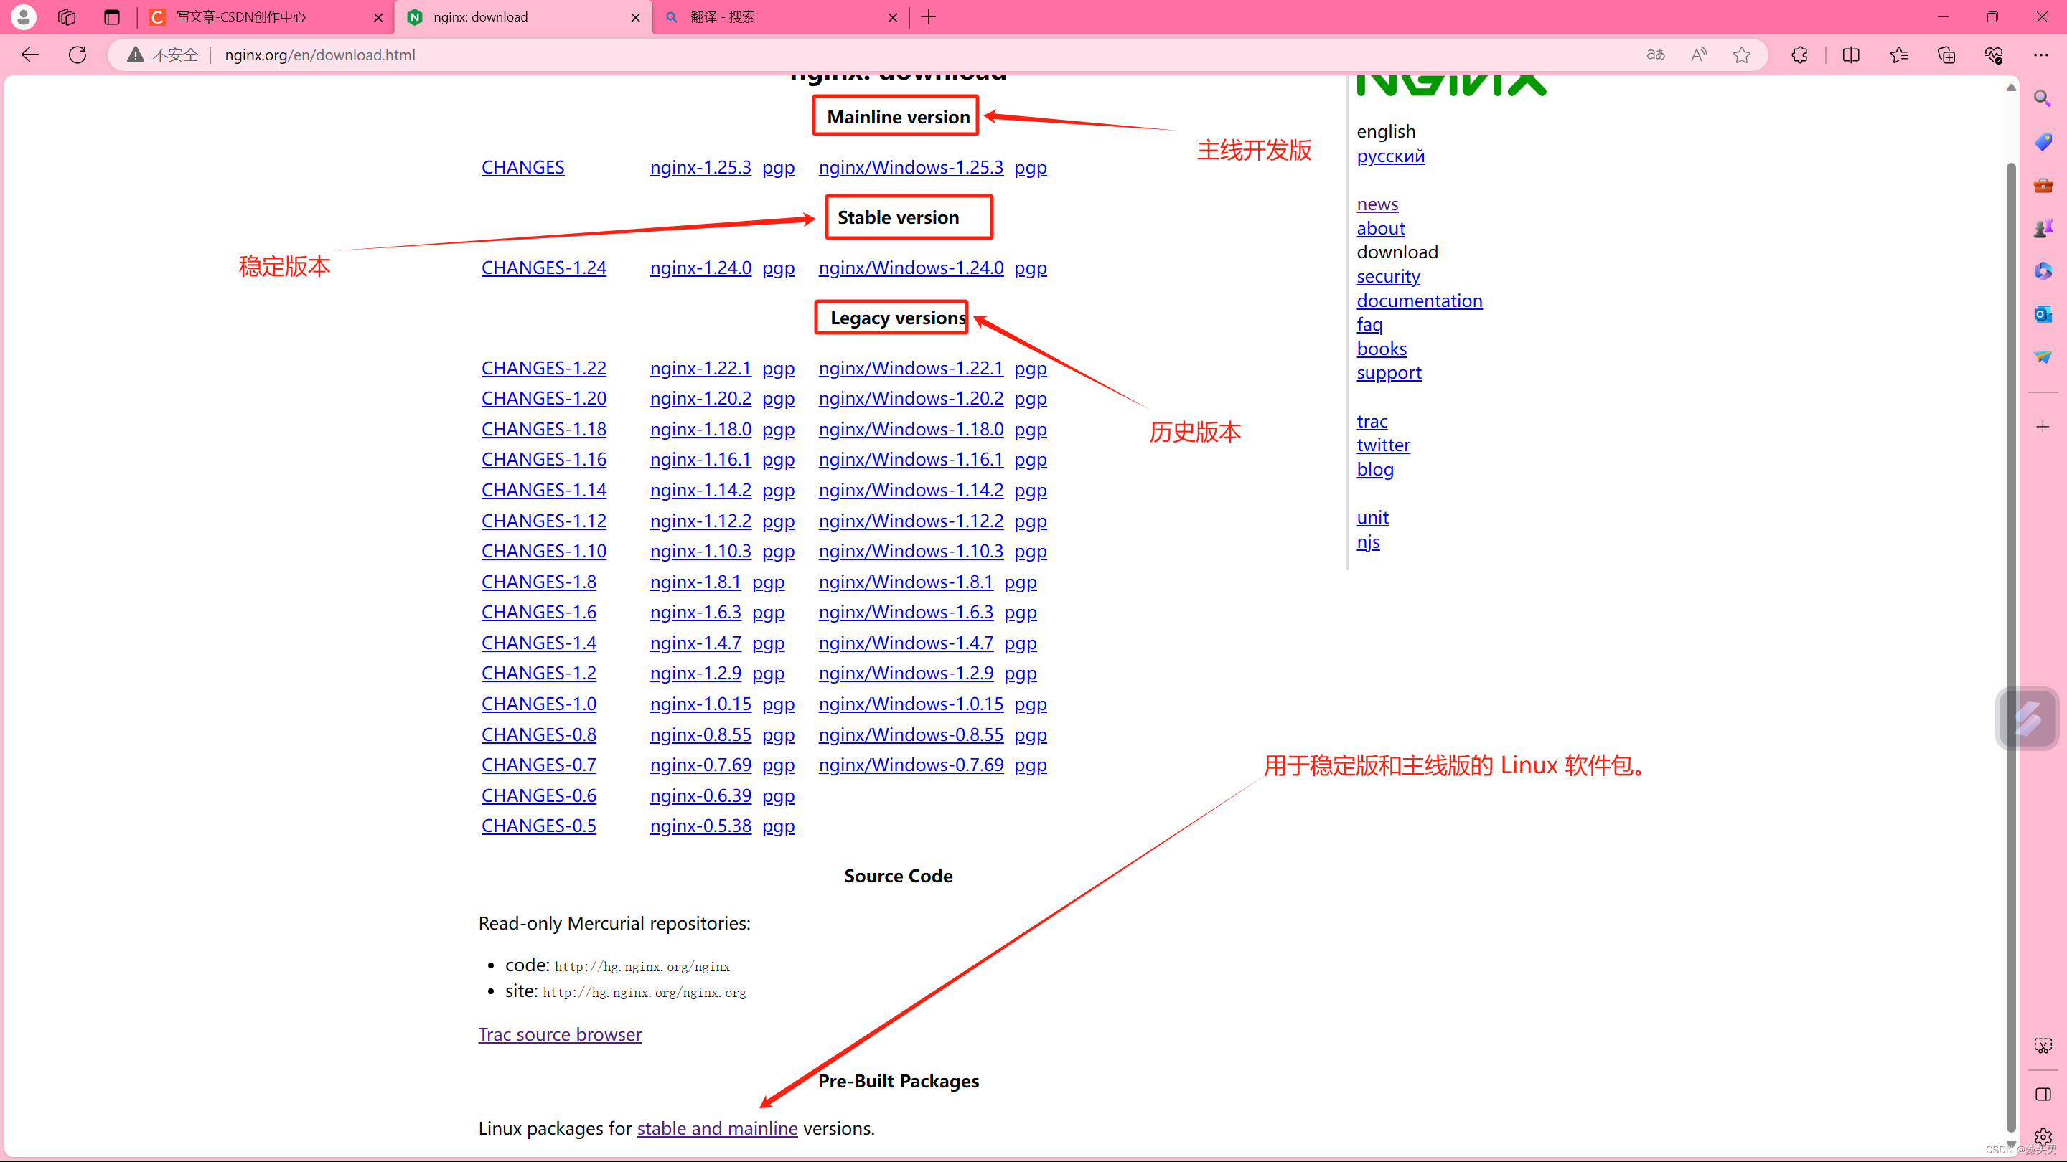This screenshot has height=1162, width=2067.
Task: Open the mainline CHANGES link
Action: 522,168
